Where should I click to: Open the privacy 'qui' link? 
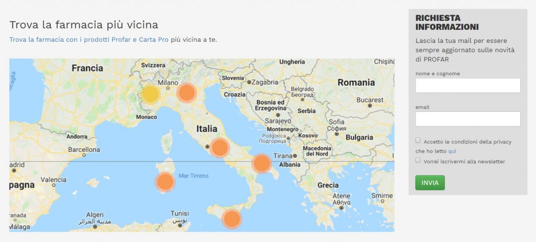(x=452, y=151)
